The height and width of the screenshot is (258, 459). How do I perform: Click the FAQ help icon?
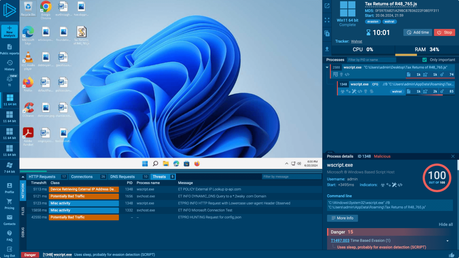(x=9, y=233)
